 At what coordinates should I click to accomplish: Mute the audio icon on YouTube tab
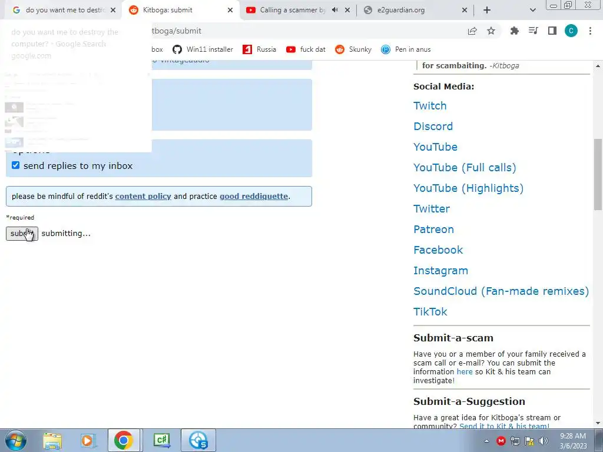pyautogui.click(x=335, y=10)
